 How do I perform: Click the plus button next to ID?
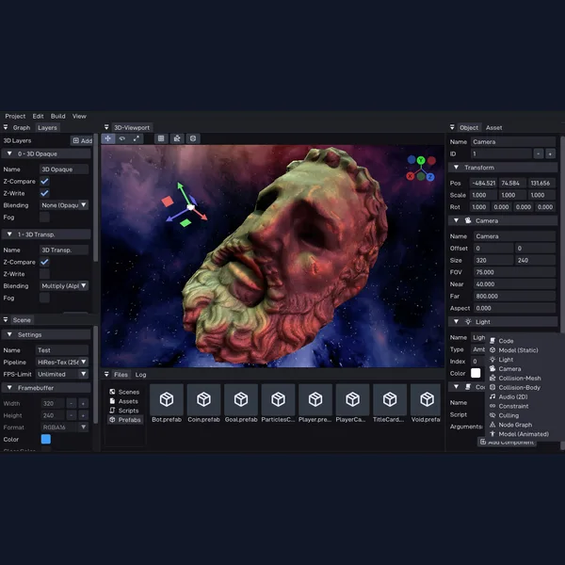(x=550, y=153)
